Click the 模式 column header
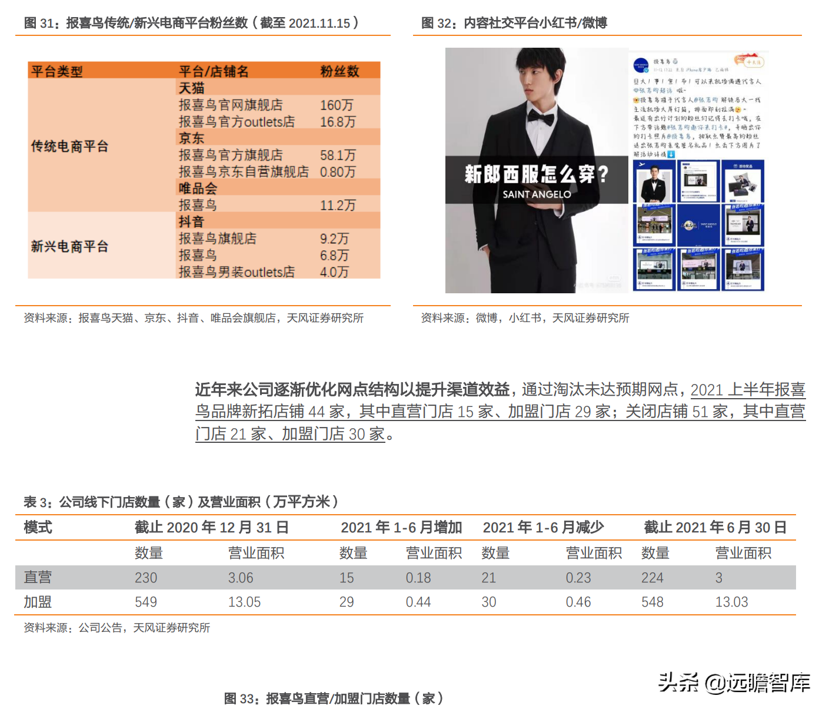 pyautogui.click(x=38, y=527)
